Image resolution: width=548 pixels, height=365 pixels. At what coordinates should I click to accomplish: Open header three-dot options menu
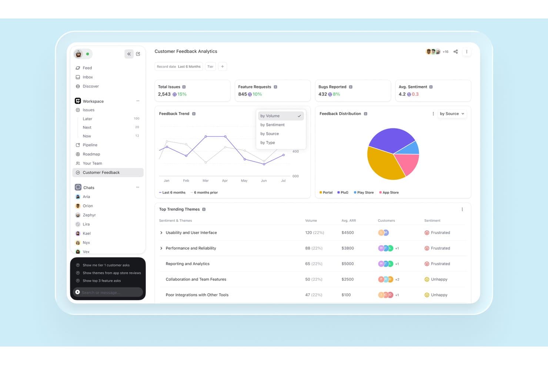(467, 52)
